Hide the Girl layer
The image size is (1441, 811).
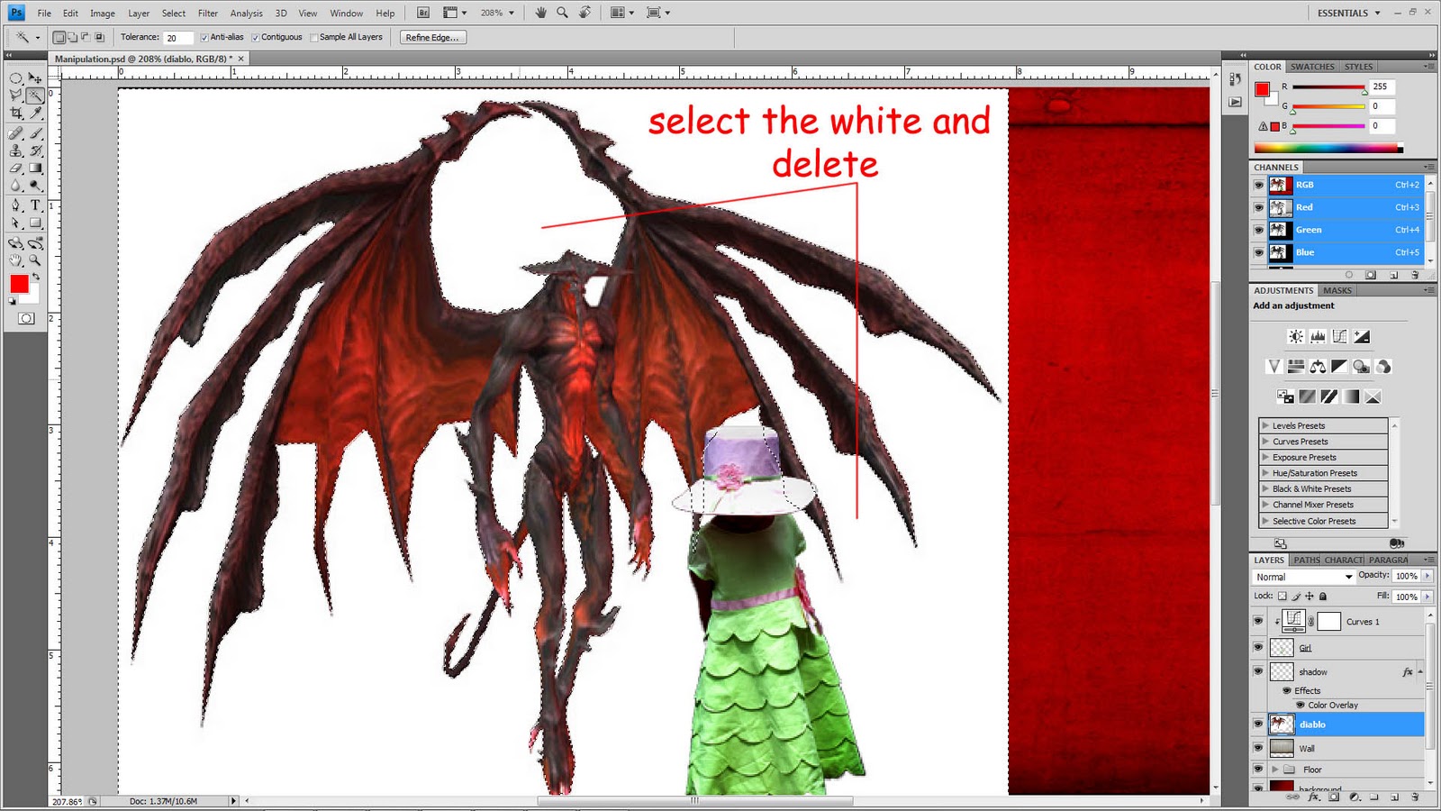1258,647
